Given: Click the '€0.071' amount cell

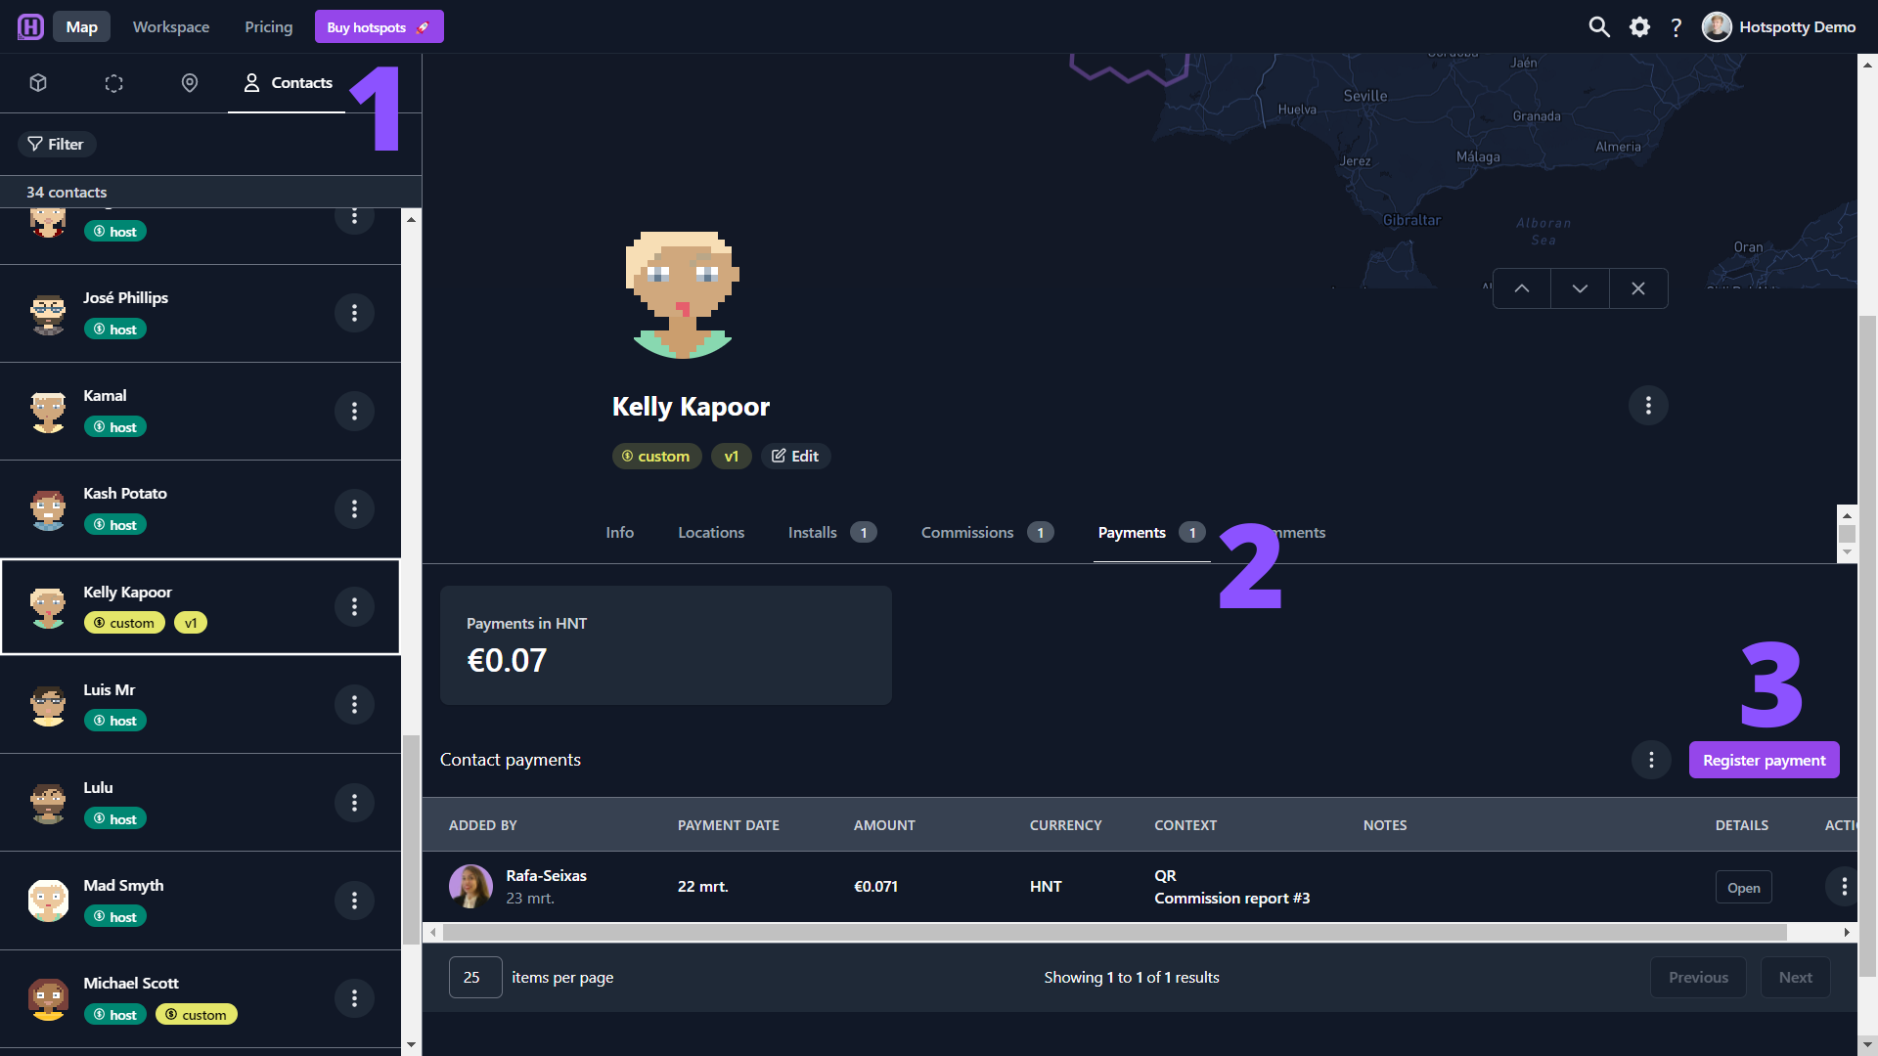Looking at the screenshot, I should click(875, 887).
